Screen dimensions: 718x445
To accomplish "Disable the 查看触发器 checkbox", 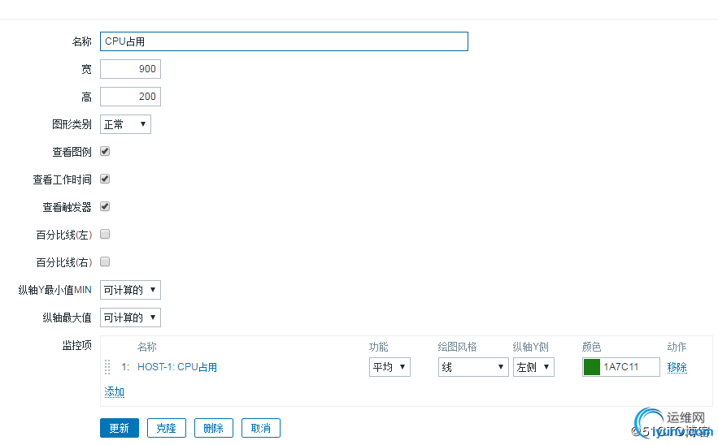I will coord(105,207).
